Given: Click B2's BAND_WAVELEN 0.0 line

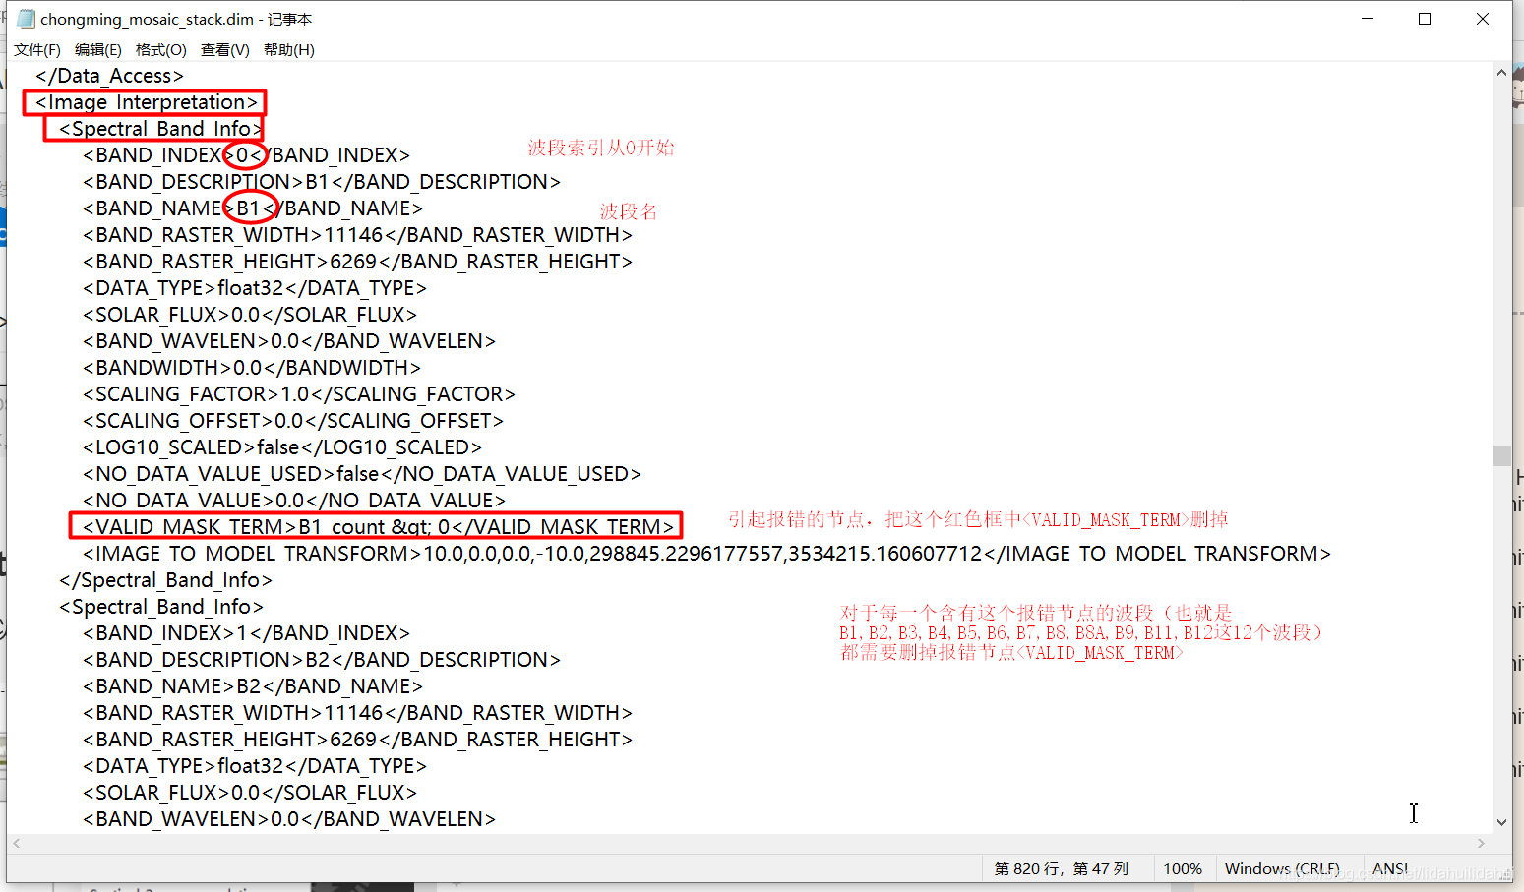Looking at the screenshot, I should pyautogui.click(x=289, y=819).
